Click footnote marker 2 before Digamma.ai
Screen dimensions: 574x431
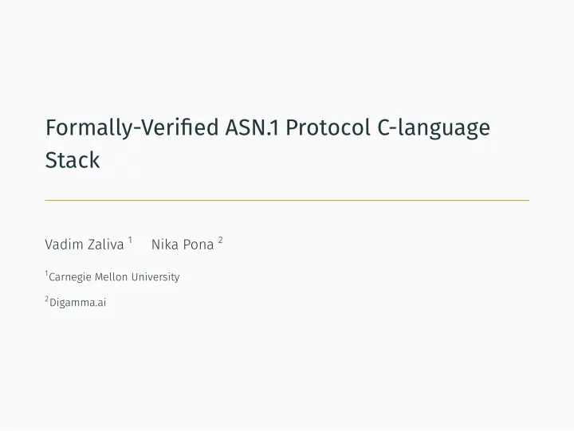click(x=47, y=299)
